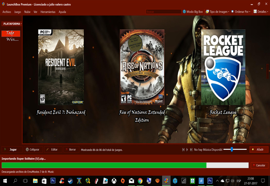Click the games list vertical scrollbar
The image size is (270, 186).
pos(268,71)
